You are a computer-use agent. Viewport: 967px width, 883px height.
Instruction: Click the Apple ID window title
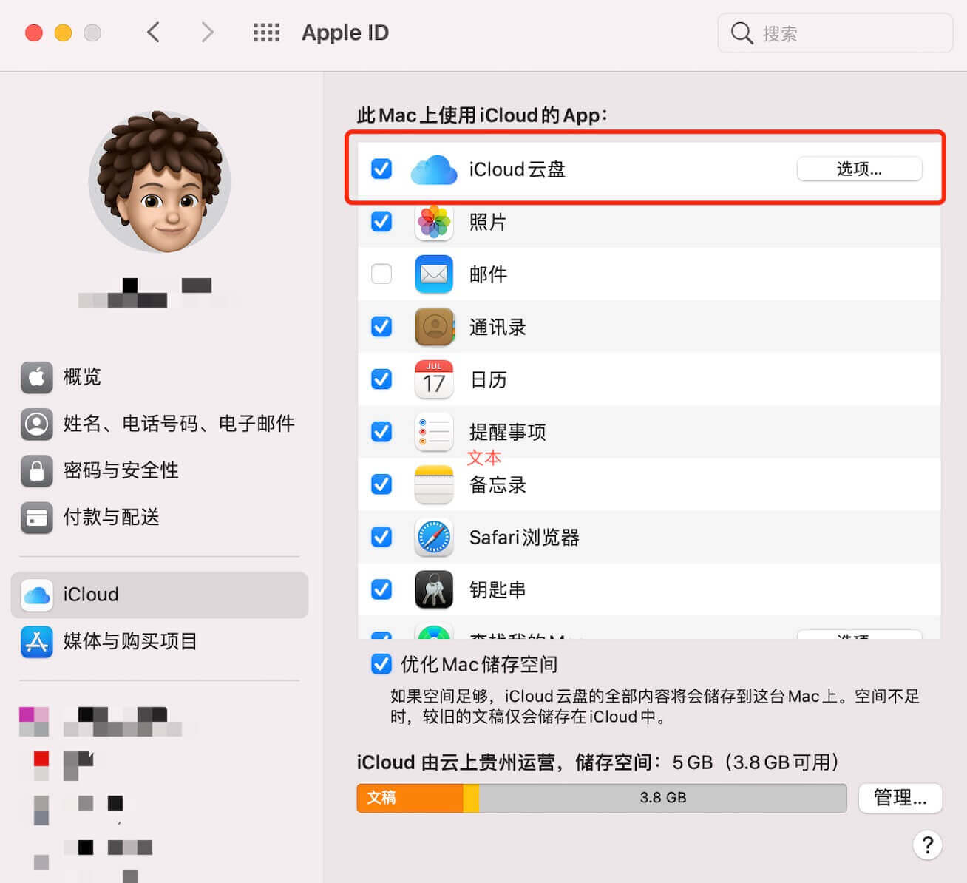[x=345, y=33]
